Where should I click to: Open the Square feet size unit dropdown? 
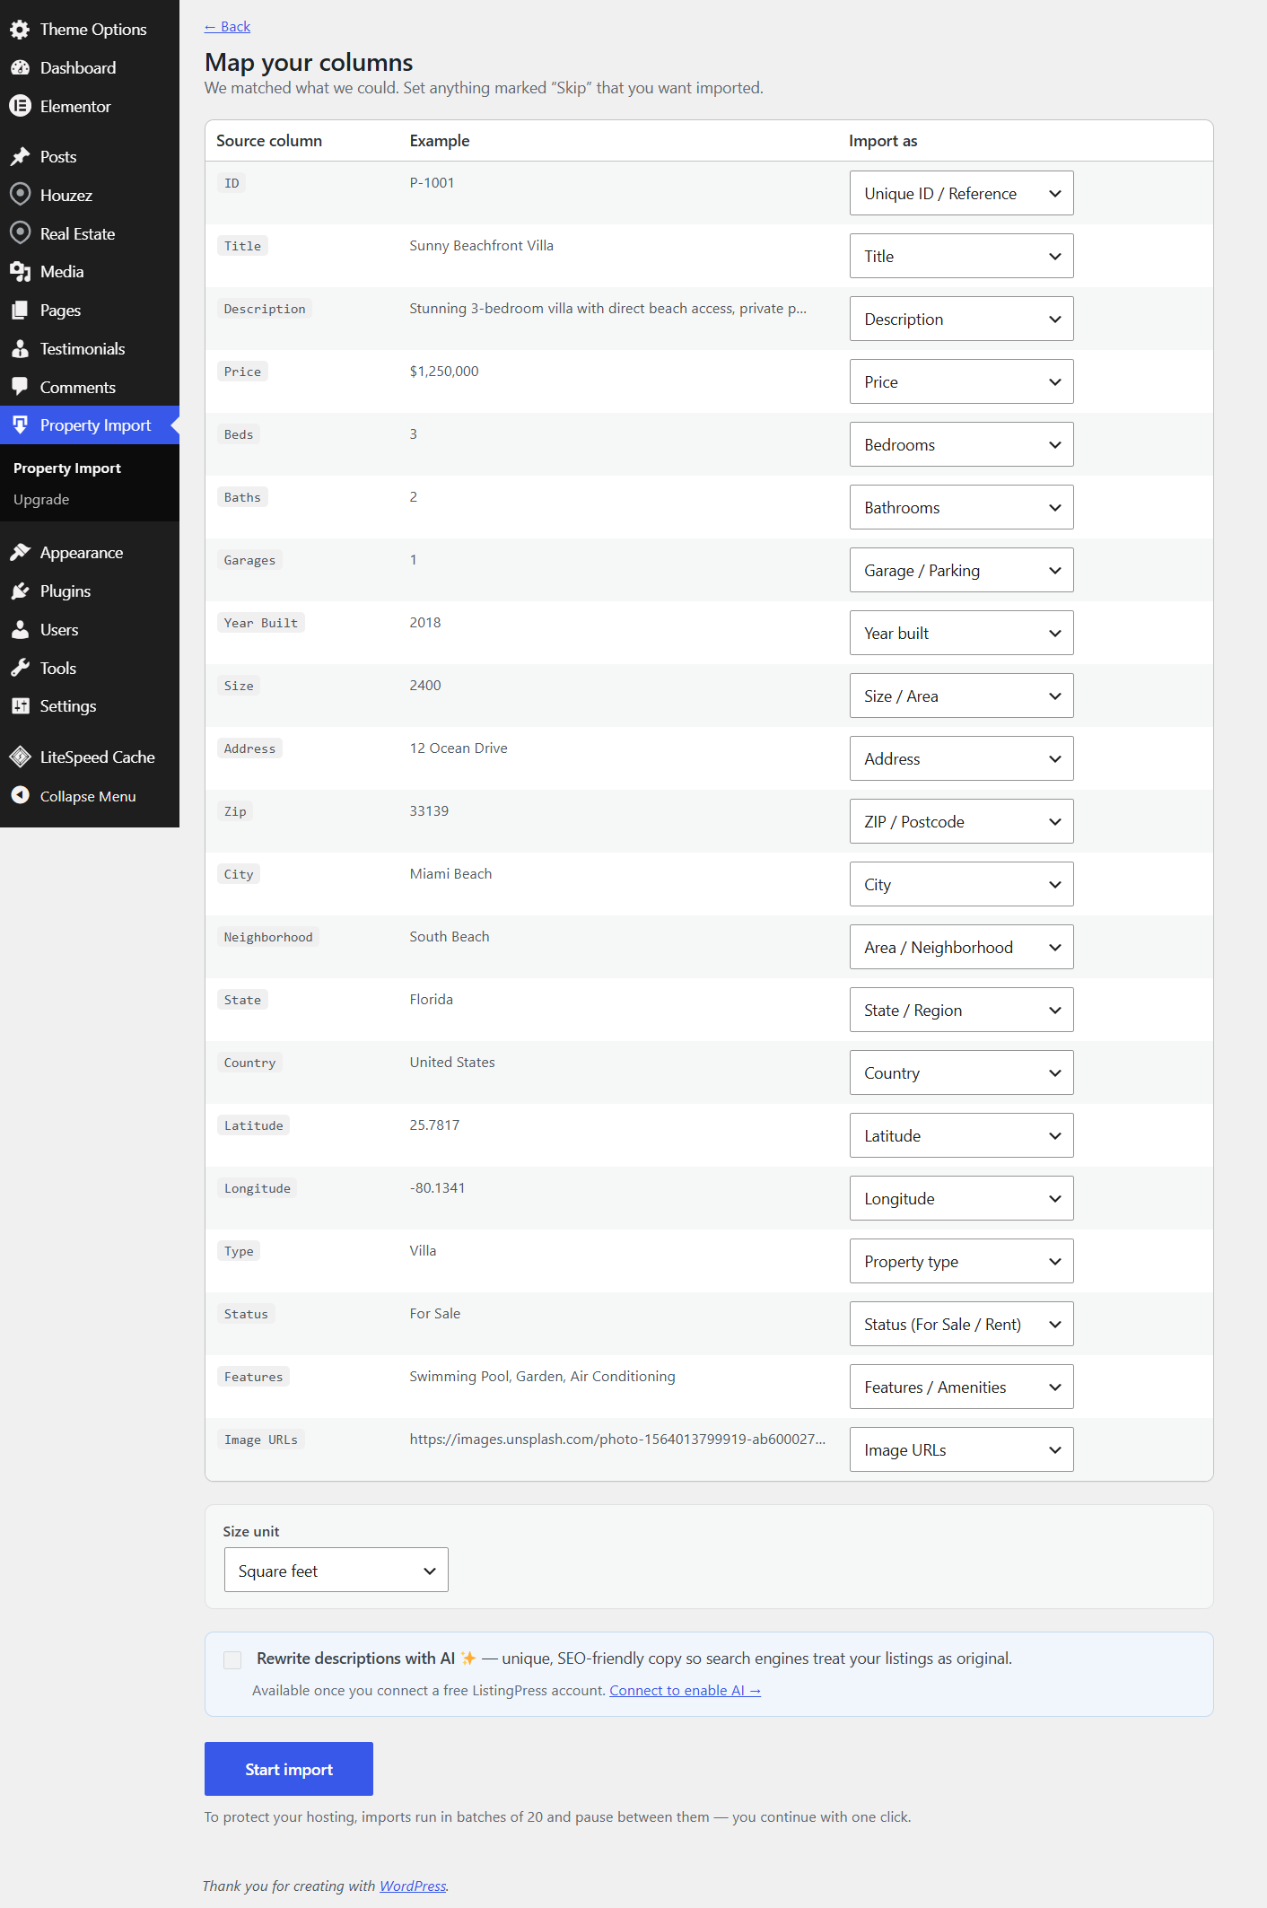click(336, 1570)
